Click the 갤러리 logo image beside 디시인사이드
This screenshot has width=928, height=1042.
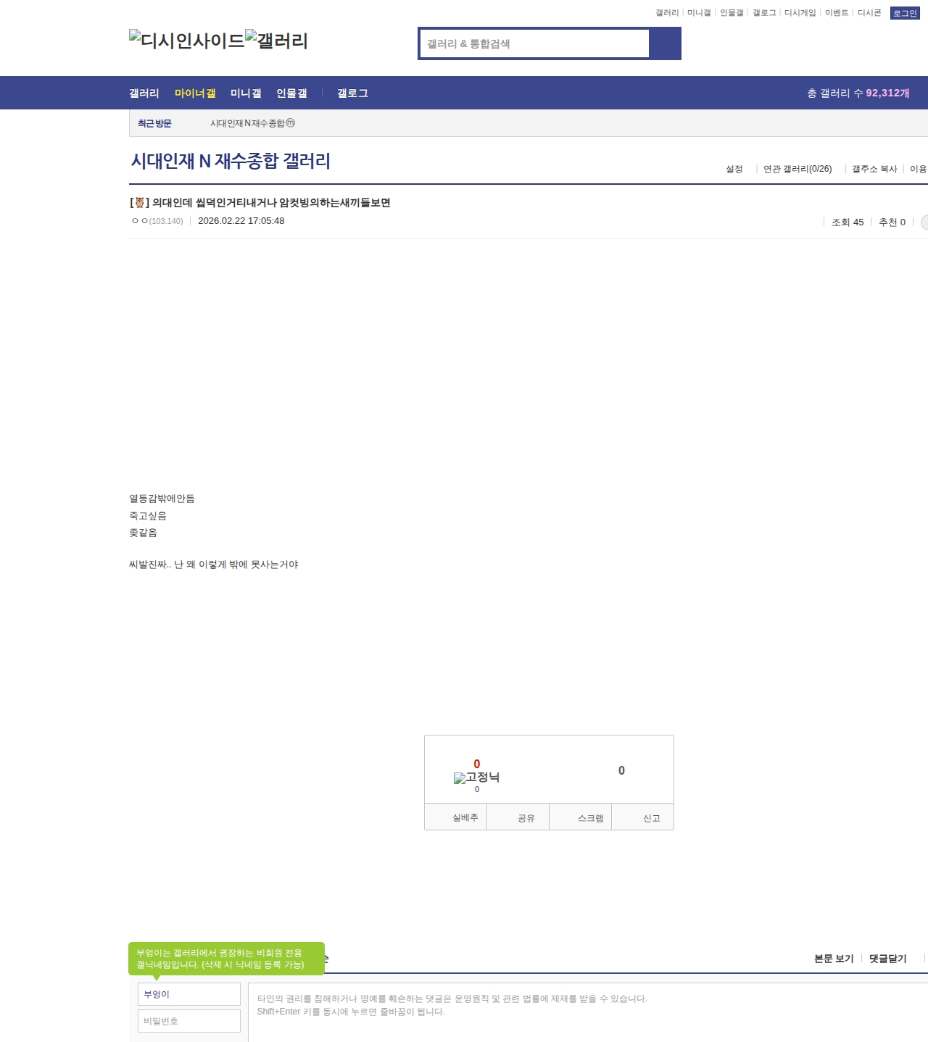tap(277, 41)
